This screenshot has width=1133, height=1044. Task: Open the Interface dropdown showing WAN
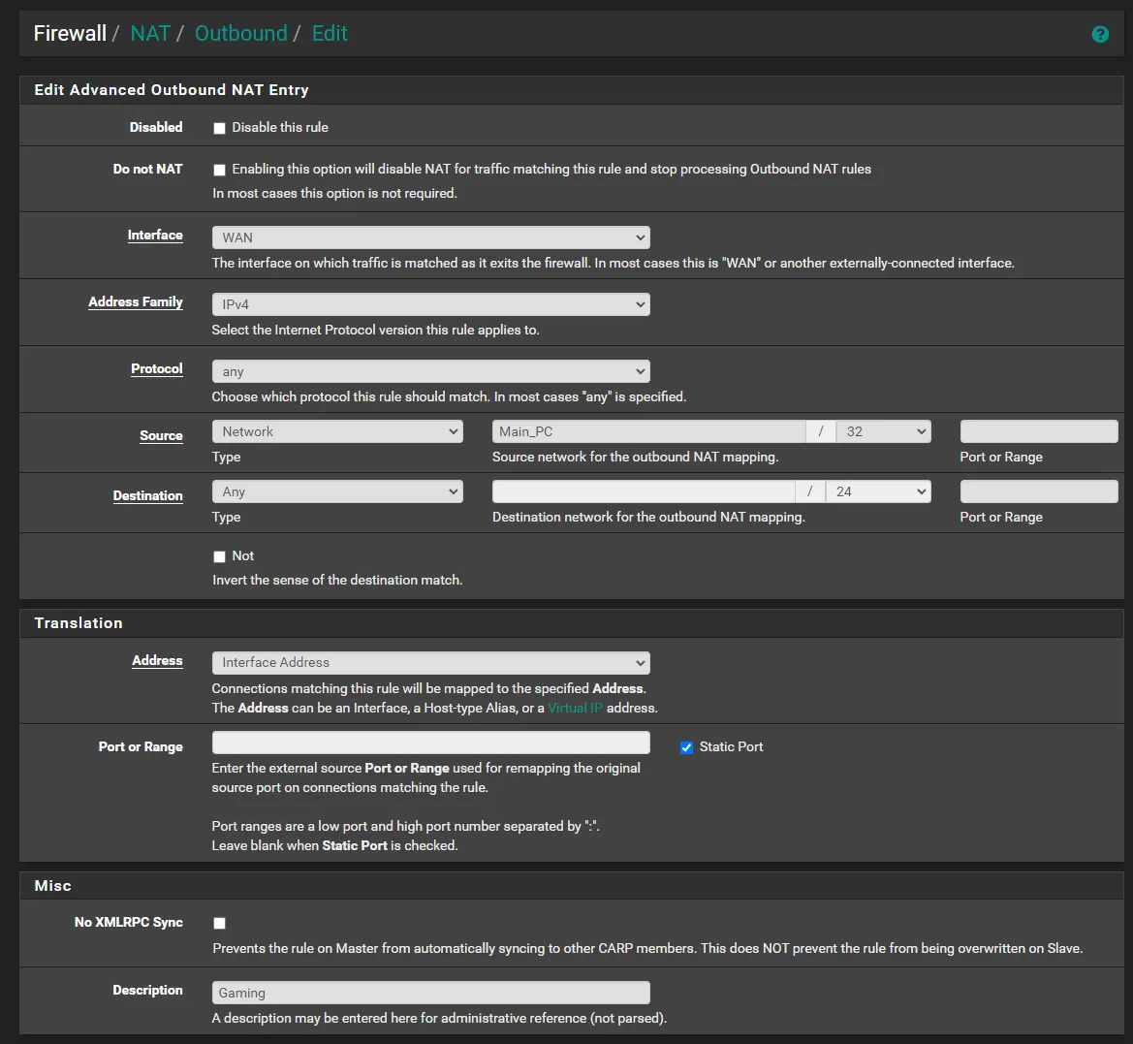[430, 237]
